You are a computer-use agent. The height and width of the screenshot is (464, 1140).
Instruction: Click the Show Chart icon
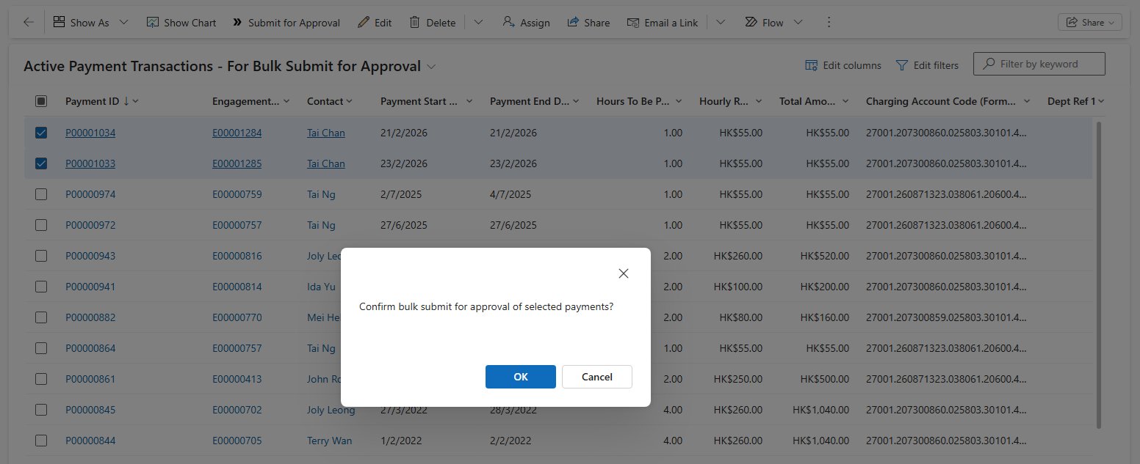point(153,23)
